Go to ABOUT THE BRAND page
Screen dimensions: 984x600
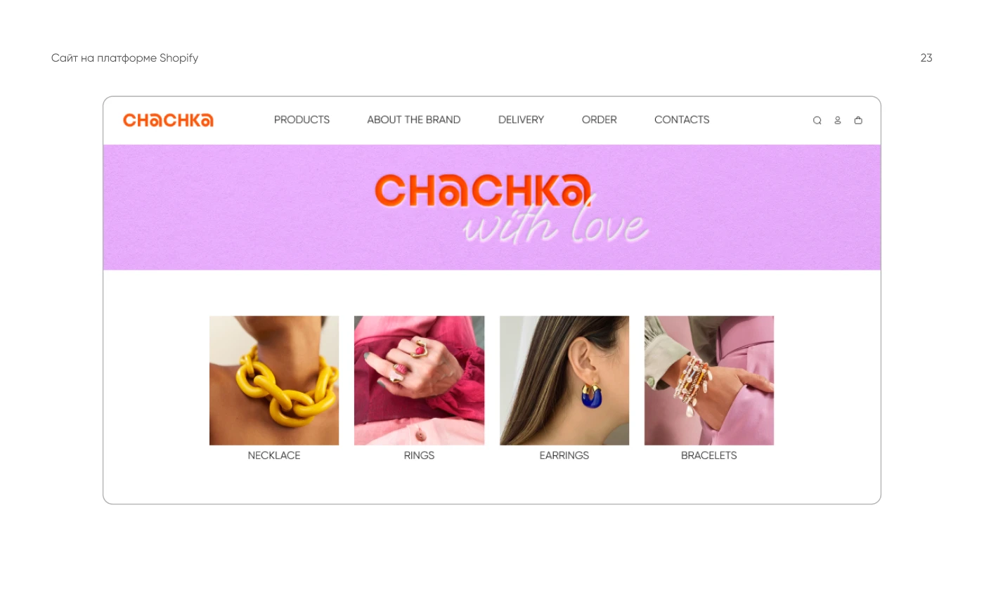[x=414, y=120]
